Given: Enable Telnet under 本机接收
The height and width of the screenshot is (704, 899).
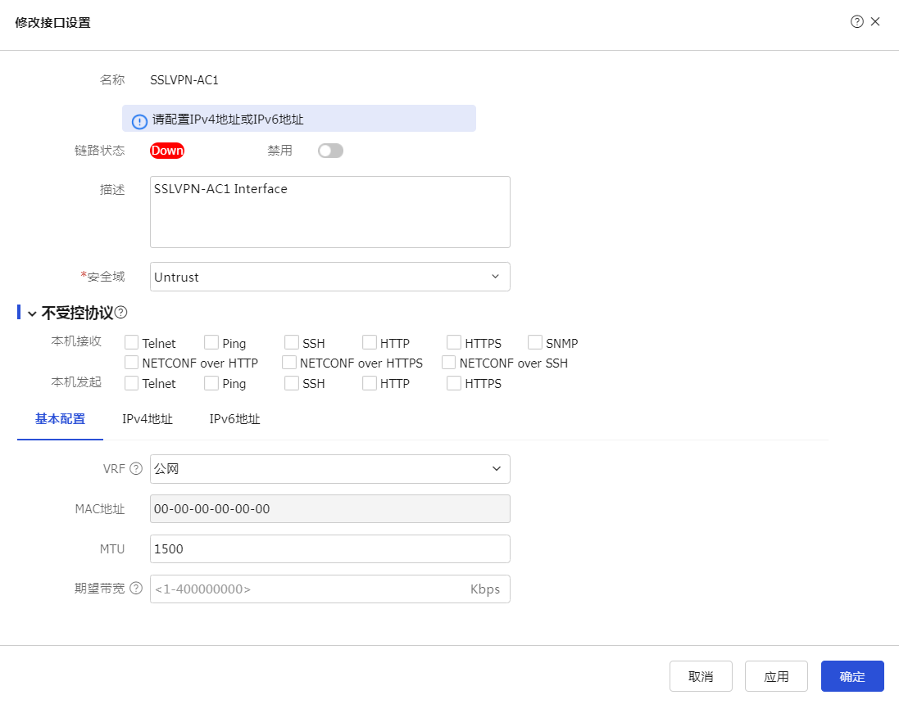Looking at the screenshot, I should pyautogui.click(x=131, y=342).
